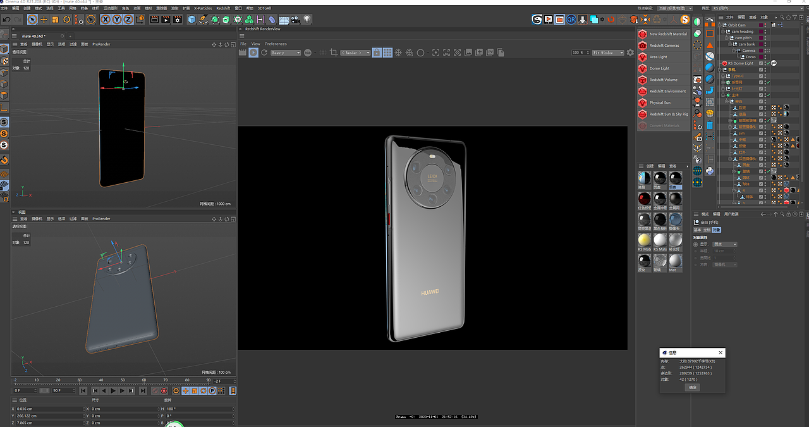809x427 pixels.
Task: Open the Redshift menu
Action: pyautogui.click(x=223, y=8)
